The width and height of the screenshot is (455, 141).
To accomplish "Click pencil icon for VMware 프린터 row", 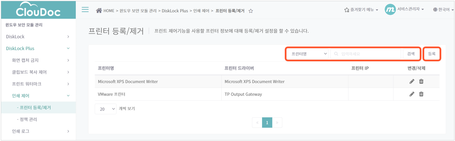I will pyautogui.click(x=412, y=94).
